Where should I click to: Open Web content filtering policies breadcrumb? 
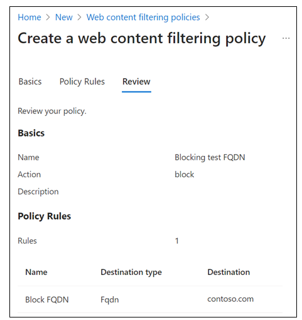click(143, 18)
